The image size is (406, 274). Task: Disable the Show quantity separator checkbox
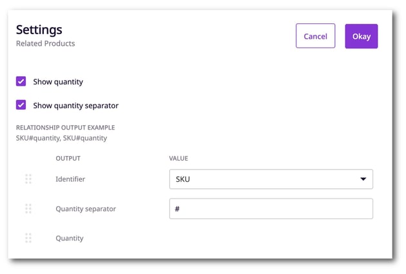pos(21,105)
